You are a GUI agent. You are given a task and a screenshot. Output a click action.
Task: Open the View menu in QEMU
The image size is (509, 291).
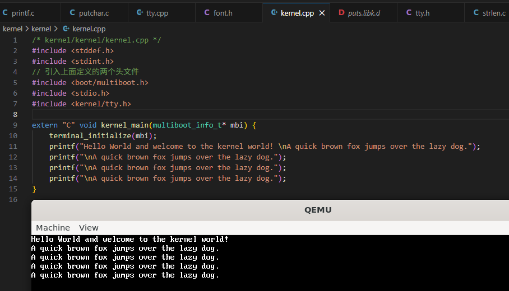pyautogui.click(x=89, y=228)
